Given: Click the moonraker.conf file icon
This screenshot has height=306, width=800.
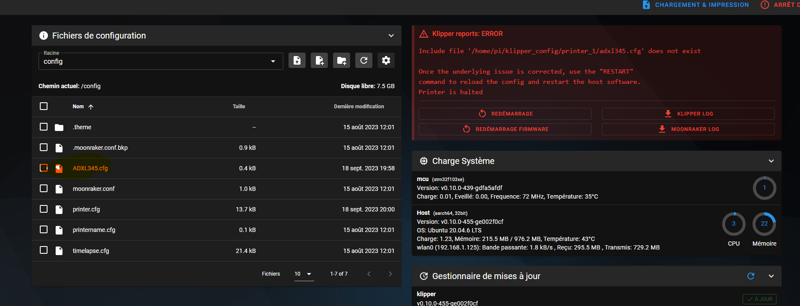Looking at the screenshot, I should (59, 189).
